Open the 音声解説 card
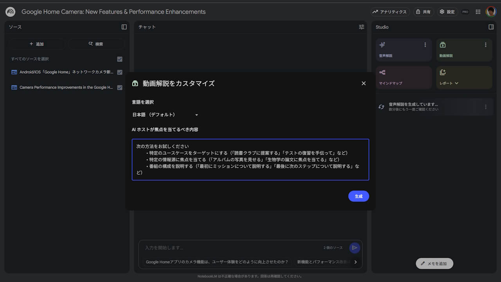This screenshot has width=501, height=282. tap(404, 50)
